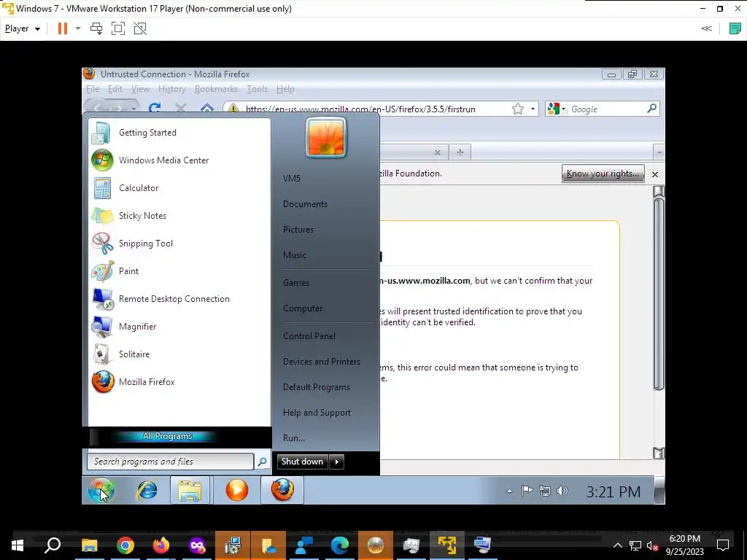Image resolution: width=747 pixels, height=560 pixels.
Task: Open the Edit menu in Firefox
Action: tap(115, 89)
